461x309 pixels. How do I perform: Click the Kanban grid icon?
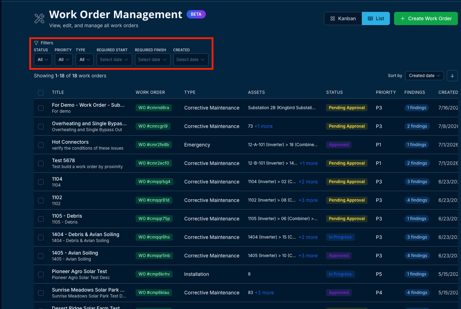click(333, 18)
